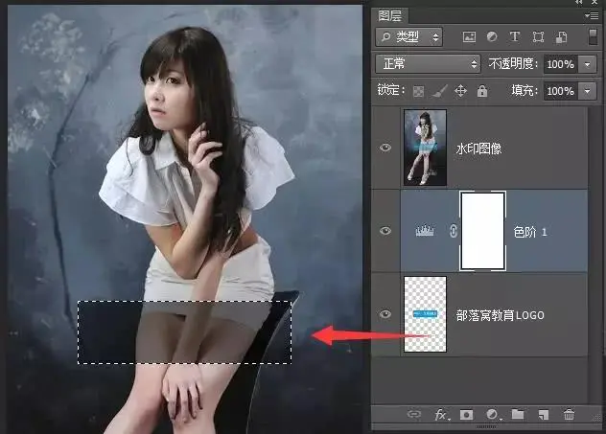Delete the selected layer with trash icon
The width and height of the screenshot is (606, 434).
click(569, 415)
